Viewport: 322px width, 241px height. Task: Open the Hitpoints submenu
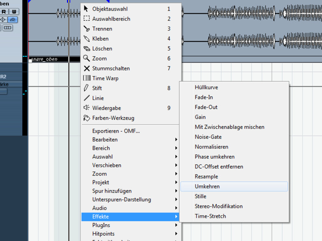click(130, 234)
